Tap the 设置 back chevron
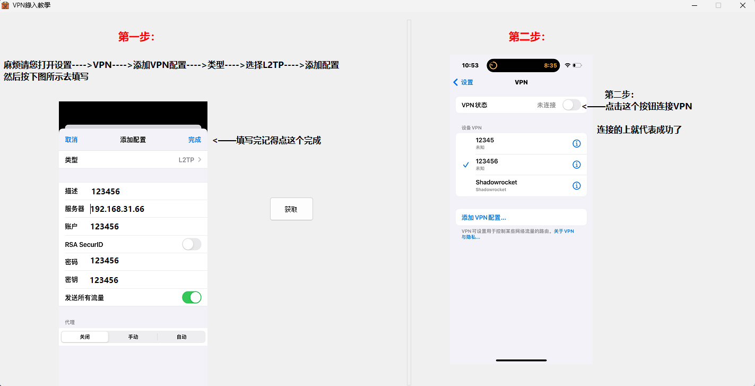Image resolution: width=755 pixels, height=386 pixels. pos(455,82)
